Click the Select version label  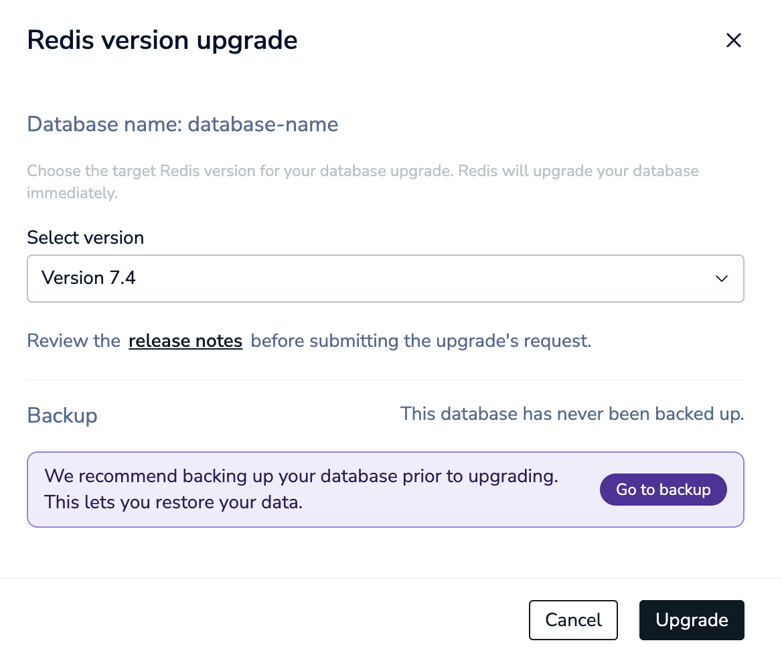coord(85,238)
